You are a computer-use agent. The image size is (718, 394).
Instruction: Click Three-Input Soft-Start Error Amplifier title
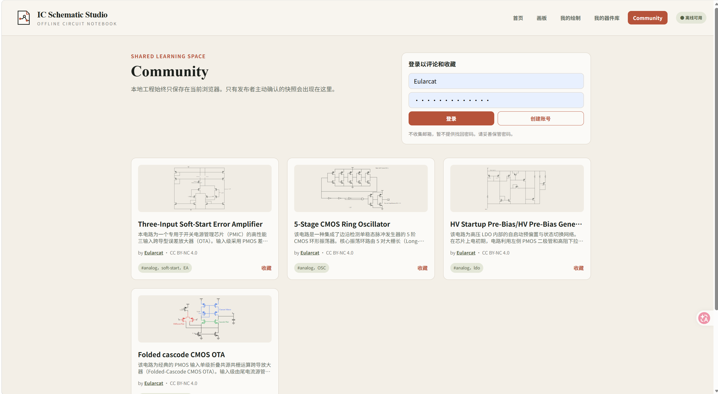200,224
